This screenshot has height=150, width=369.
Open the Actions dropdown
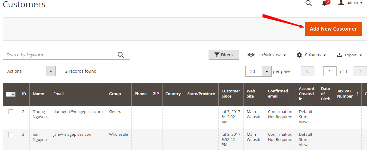29,71
